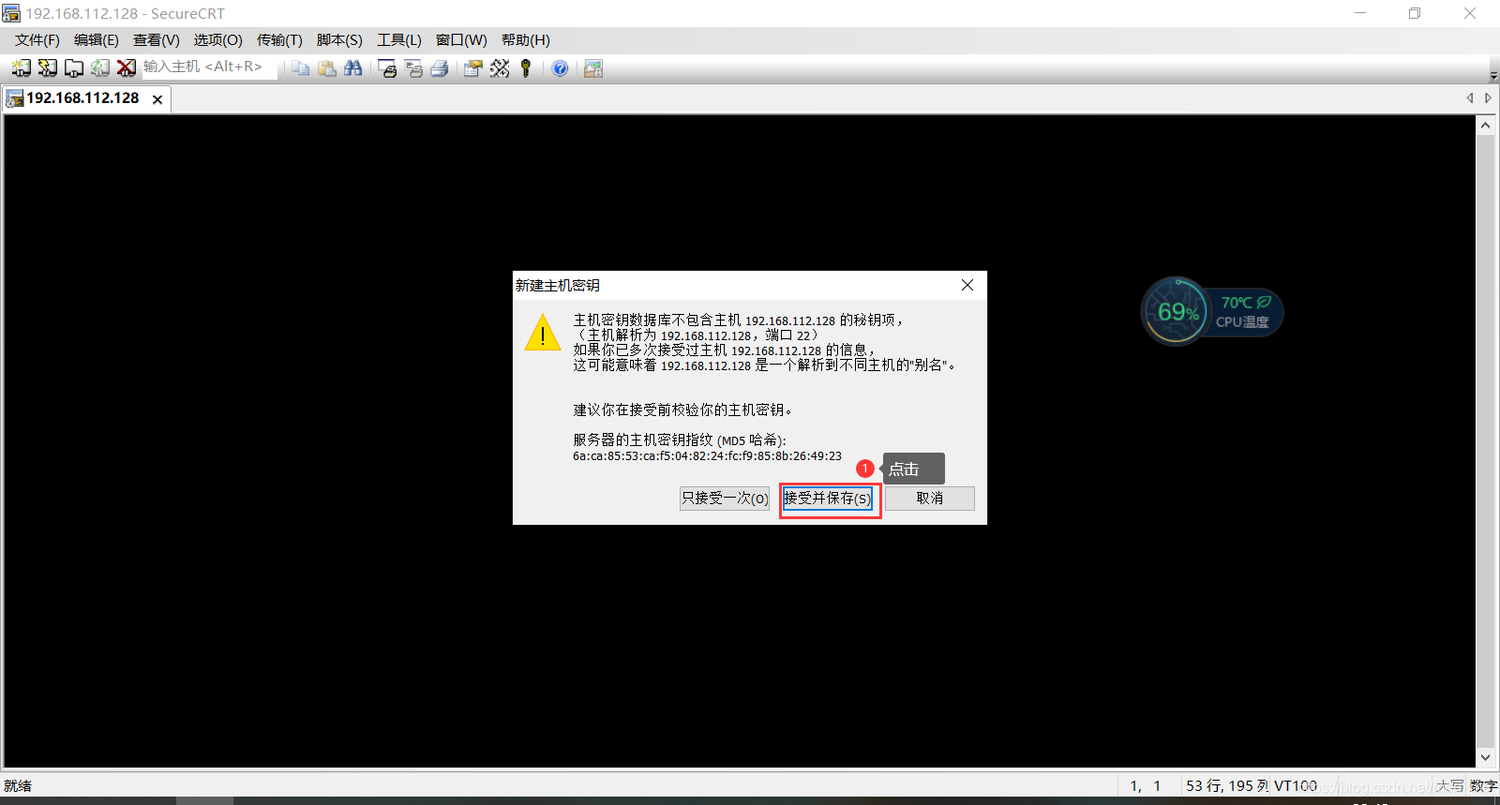Close the 新建主机密钥 dialog
The width and height of the screenshot is (1500, 805).
pyautogui.click(x=967, y=285)
